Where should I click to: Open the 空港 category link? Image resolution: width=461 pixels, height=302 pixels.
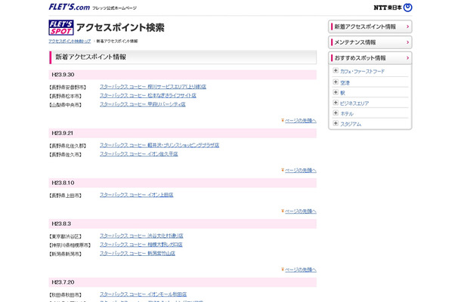[345, 83]
